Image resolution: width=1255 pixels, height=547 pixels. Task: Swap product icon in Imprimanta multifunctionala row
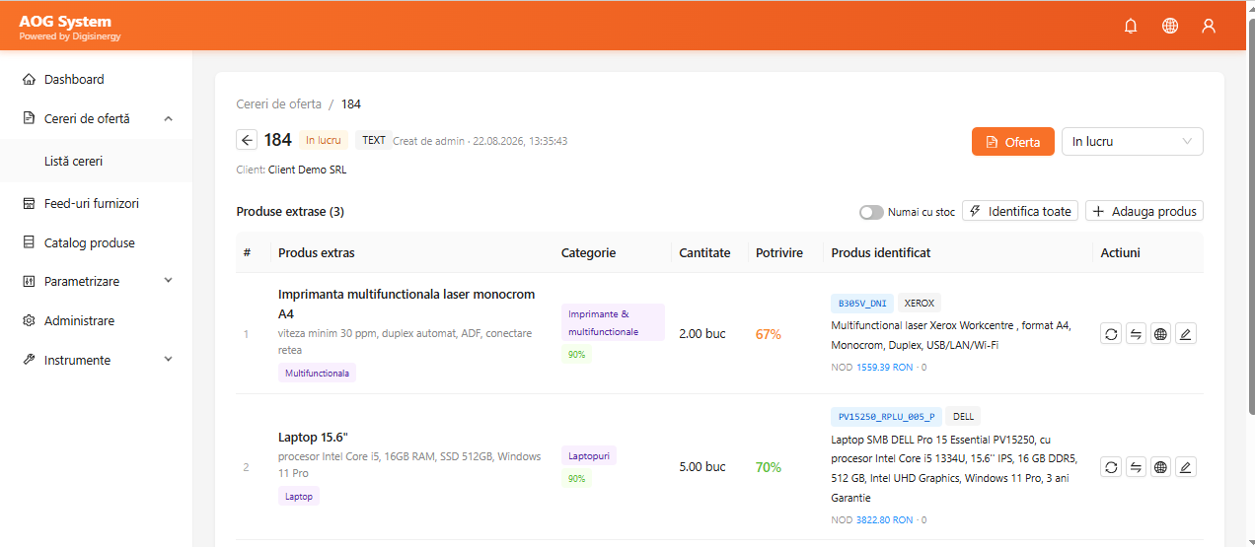1136,334
